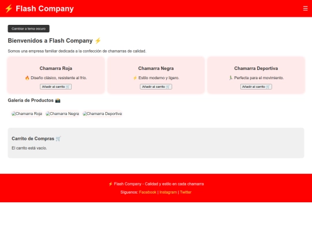Click the Chamarra Roja card title

click(x=56, y=68)
